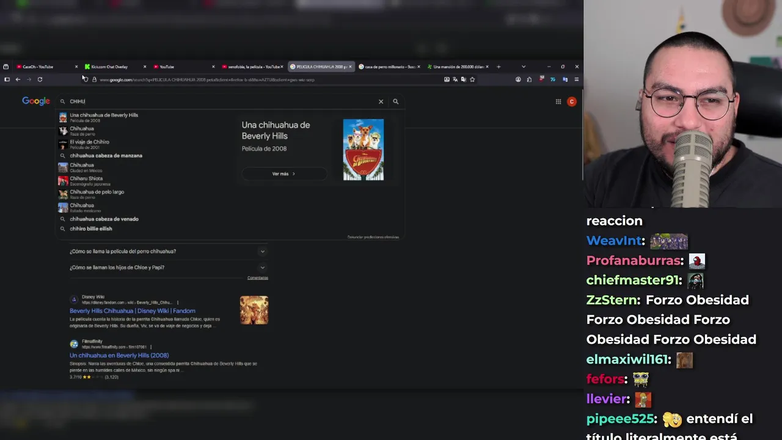
Task: Click the browser forward arrow
Action: tap(28, 79)
